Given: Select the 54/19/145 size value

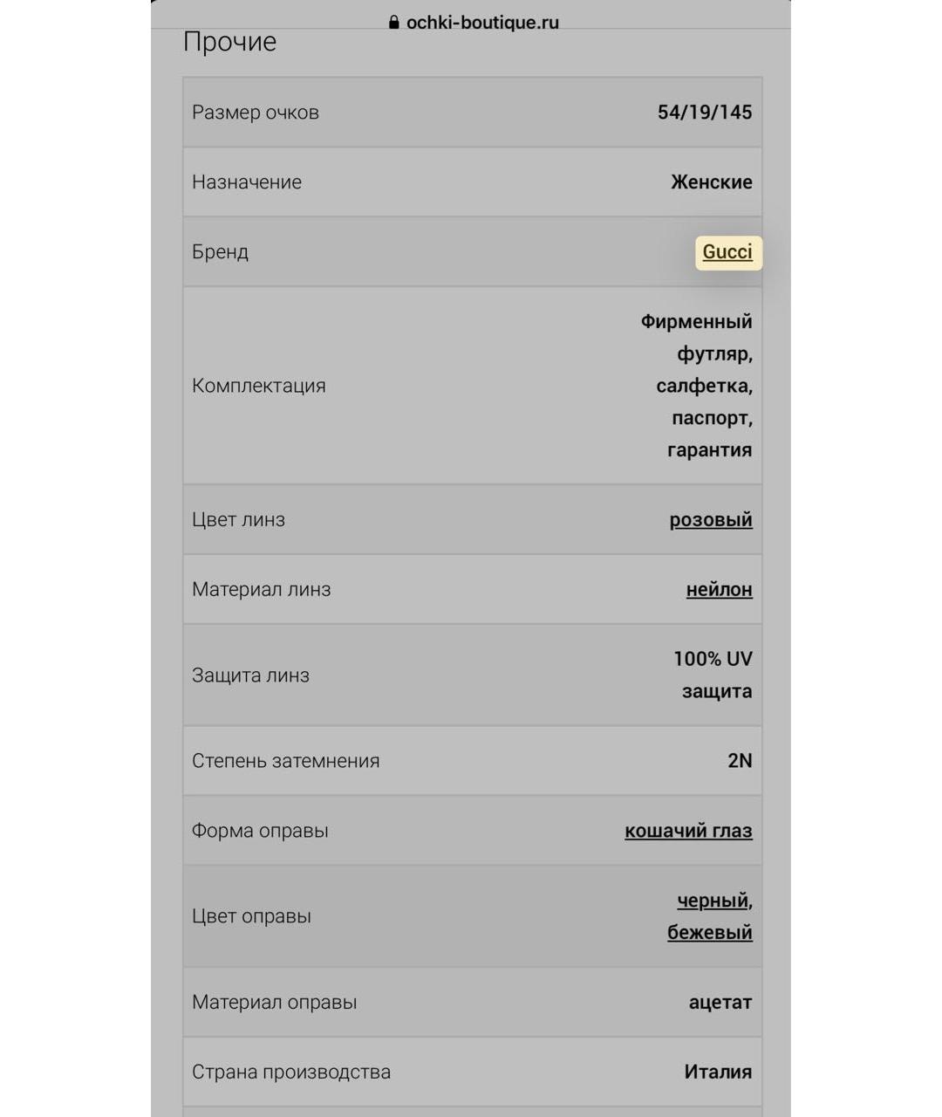Looking at the screenshot, I should point(705,112).
